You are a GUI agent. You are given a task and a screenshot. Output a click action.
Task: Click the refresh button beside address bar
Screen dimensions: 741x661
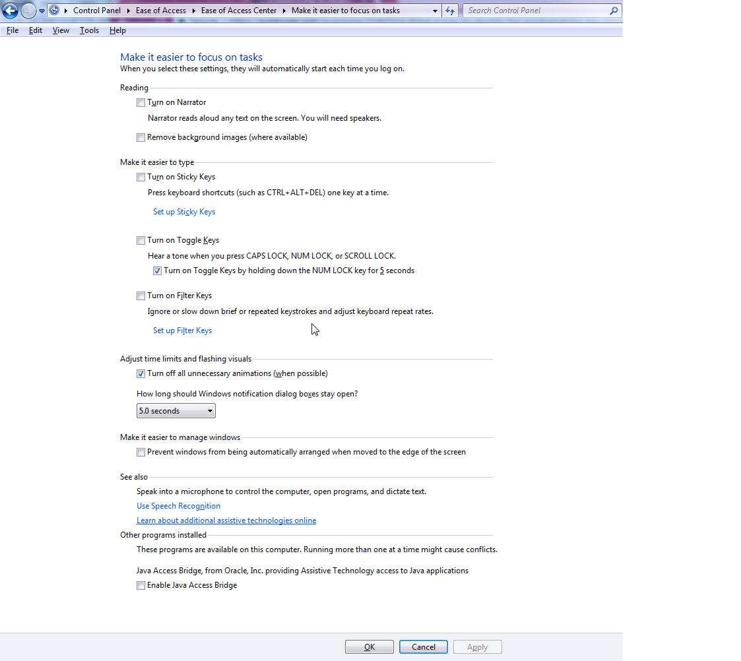pos(450,11)
